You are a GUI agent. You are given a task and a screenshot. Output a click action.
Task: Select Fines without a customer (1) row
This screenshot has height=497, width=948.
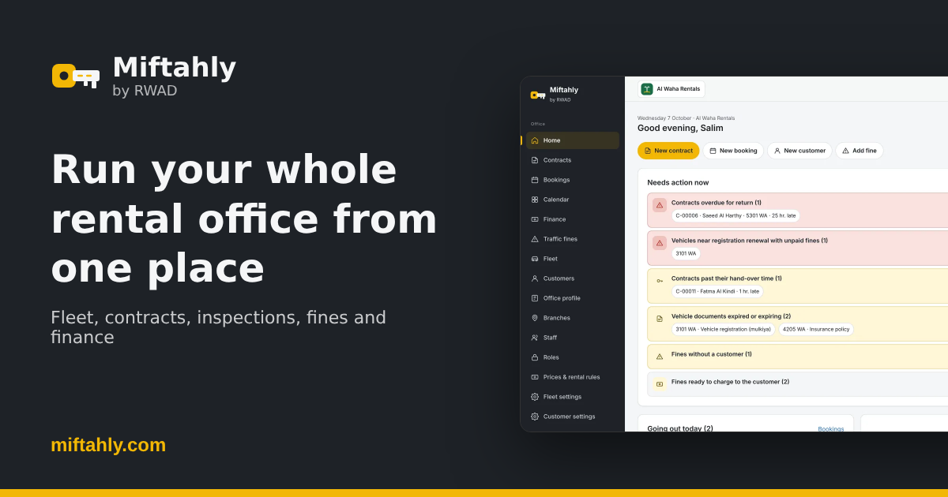click(x=798, y=357)
